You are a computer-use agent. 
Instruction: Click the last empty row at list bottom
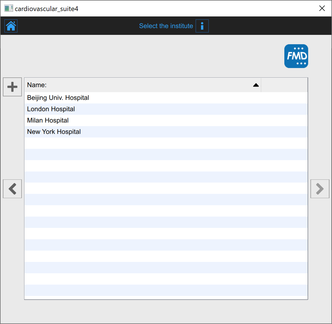(x=166, y=290)
